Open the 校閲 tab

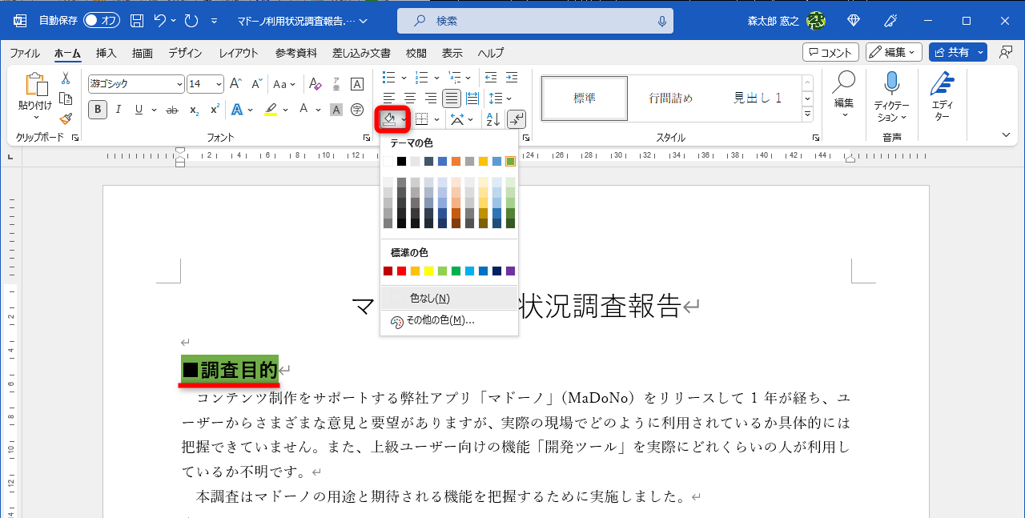[x=416, y=53]
